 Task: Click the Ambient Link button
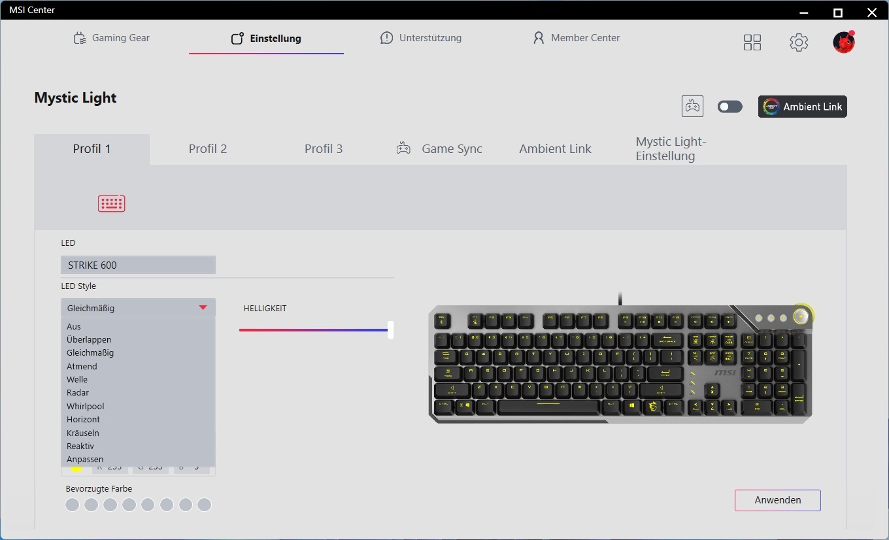[x=803, y=107]
